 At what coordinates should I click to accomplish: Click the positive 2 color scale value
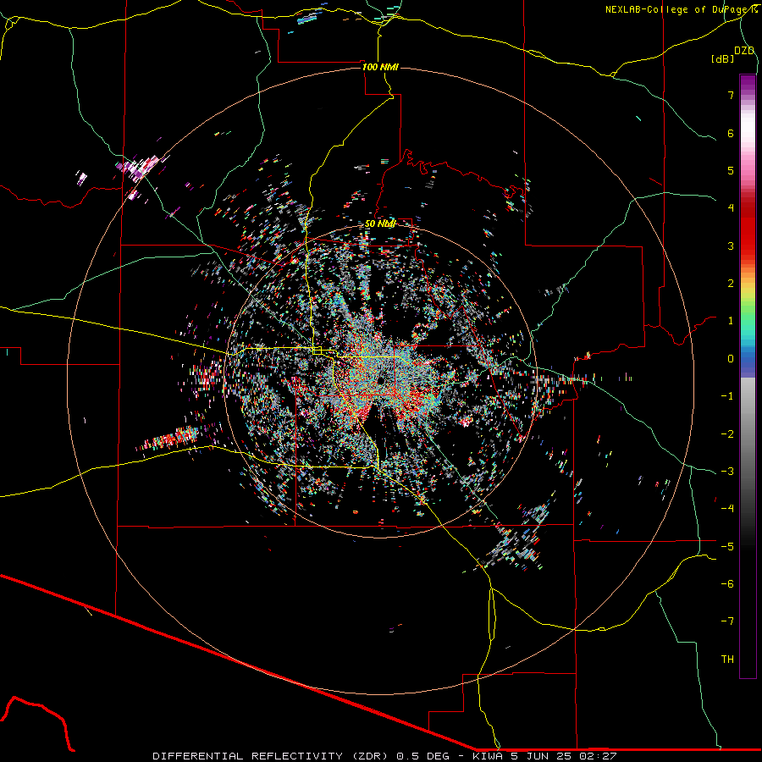tap(731, 284)
